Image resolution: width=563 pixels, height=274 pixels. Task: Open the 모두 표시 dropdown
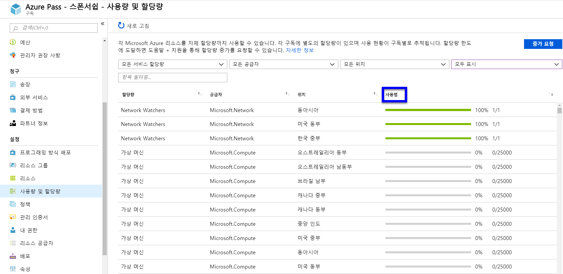pos(507,64)
